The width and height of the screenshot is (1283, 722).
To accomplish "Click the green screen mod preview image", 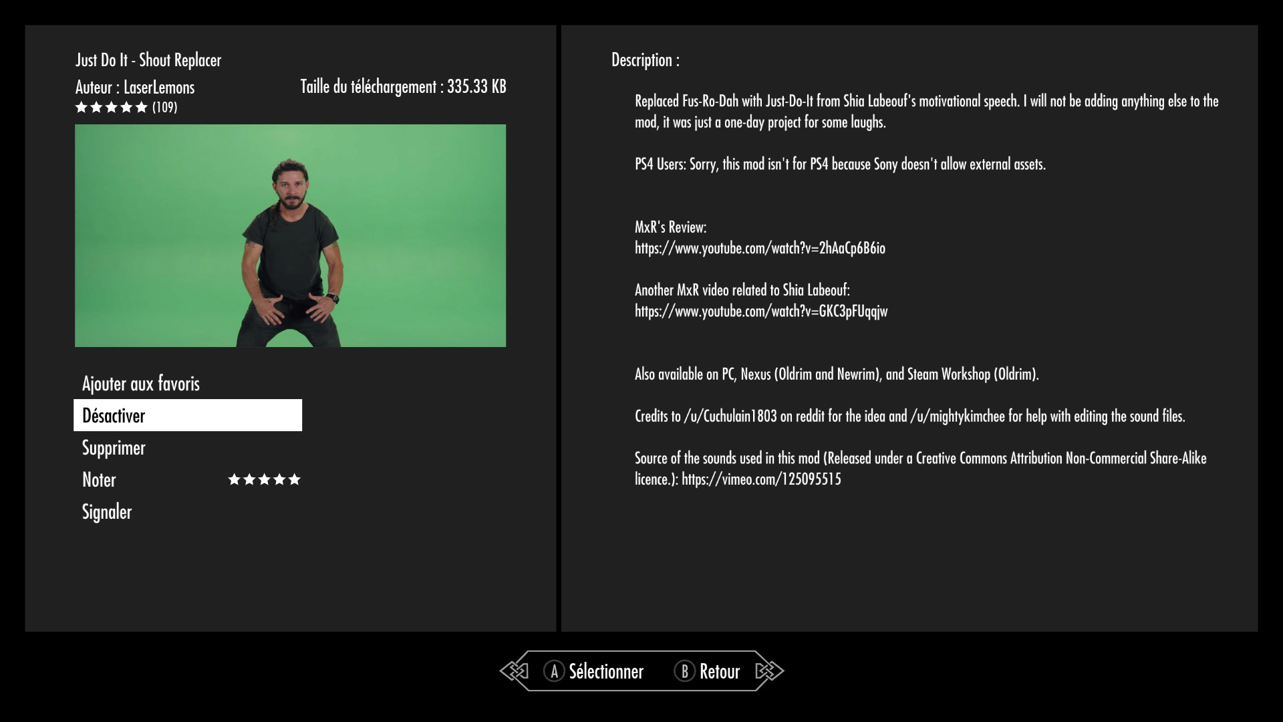I will pyautogui.click(x=290, y=235).
